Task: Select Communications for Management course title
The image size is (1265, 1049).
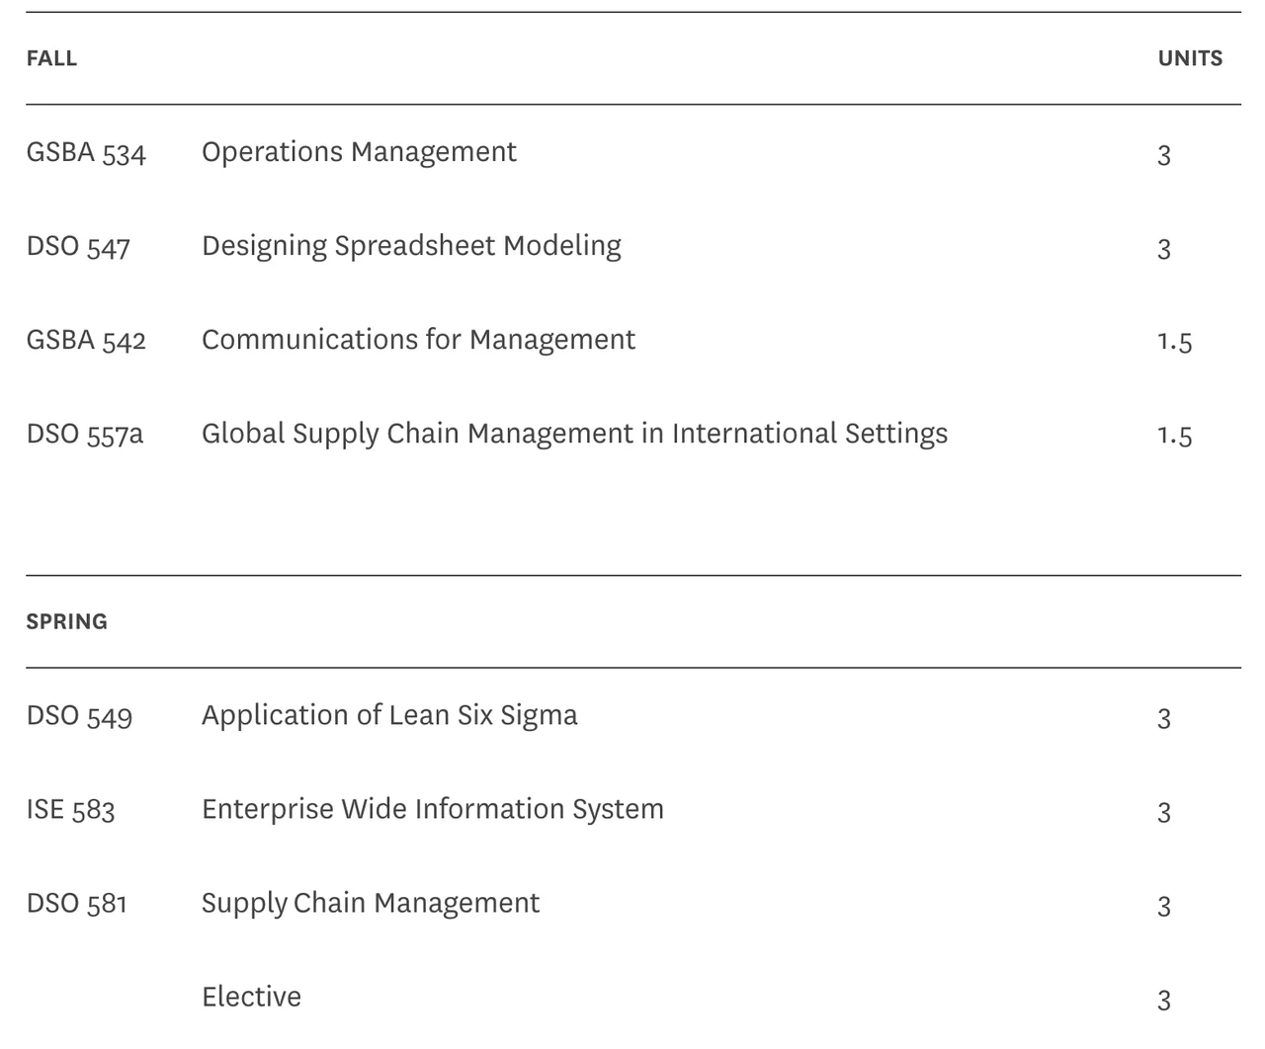Action: pos(418,340)
